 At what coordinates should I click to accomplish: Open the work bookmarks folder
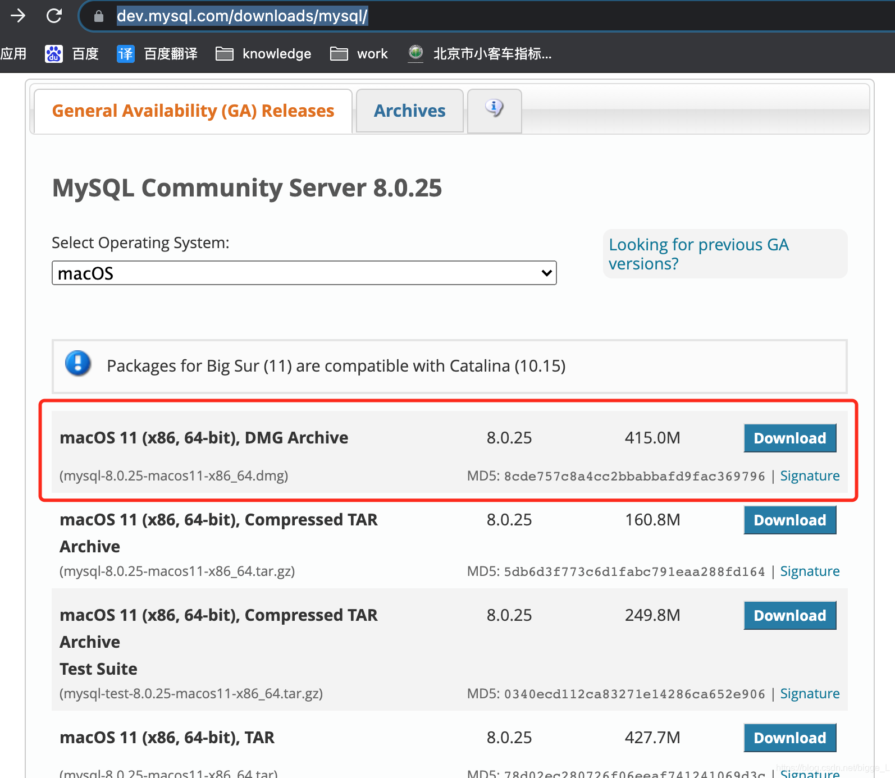pyautogui.click(x=359, y=54)
